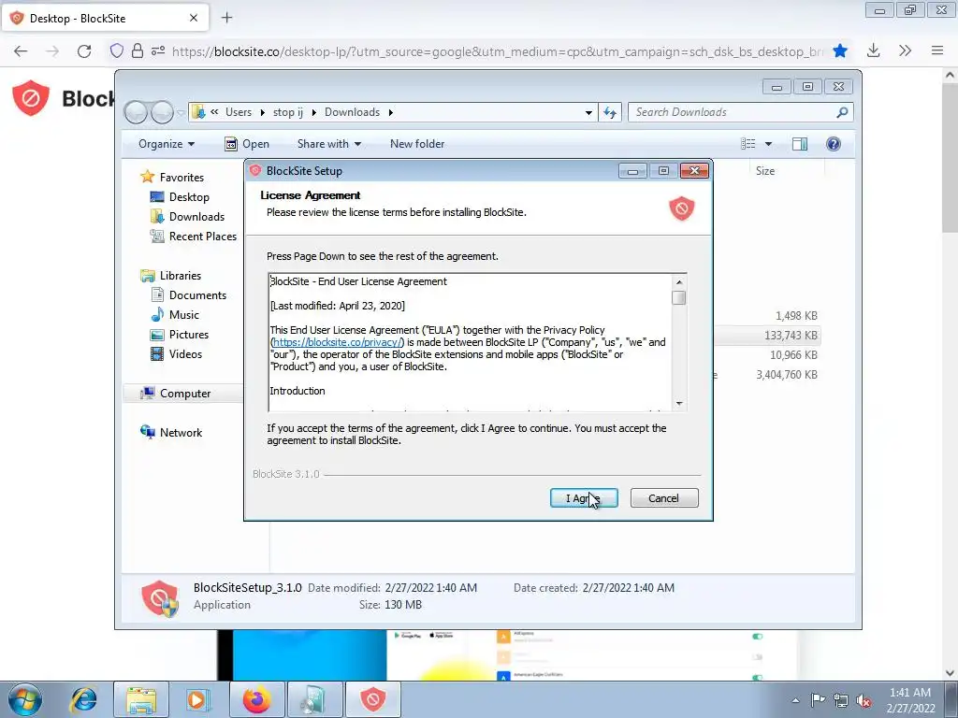Click the license scrollbar down arrow
The height and width of the screenshot is (718, 958).
679,404
